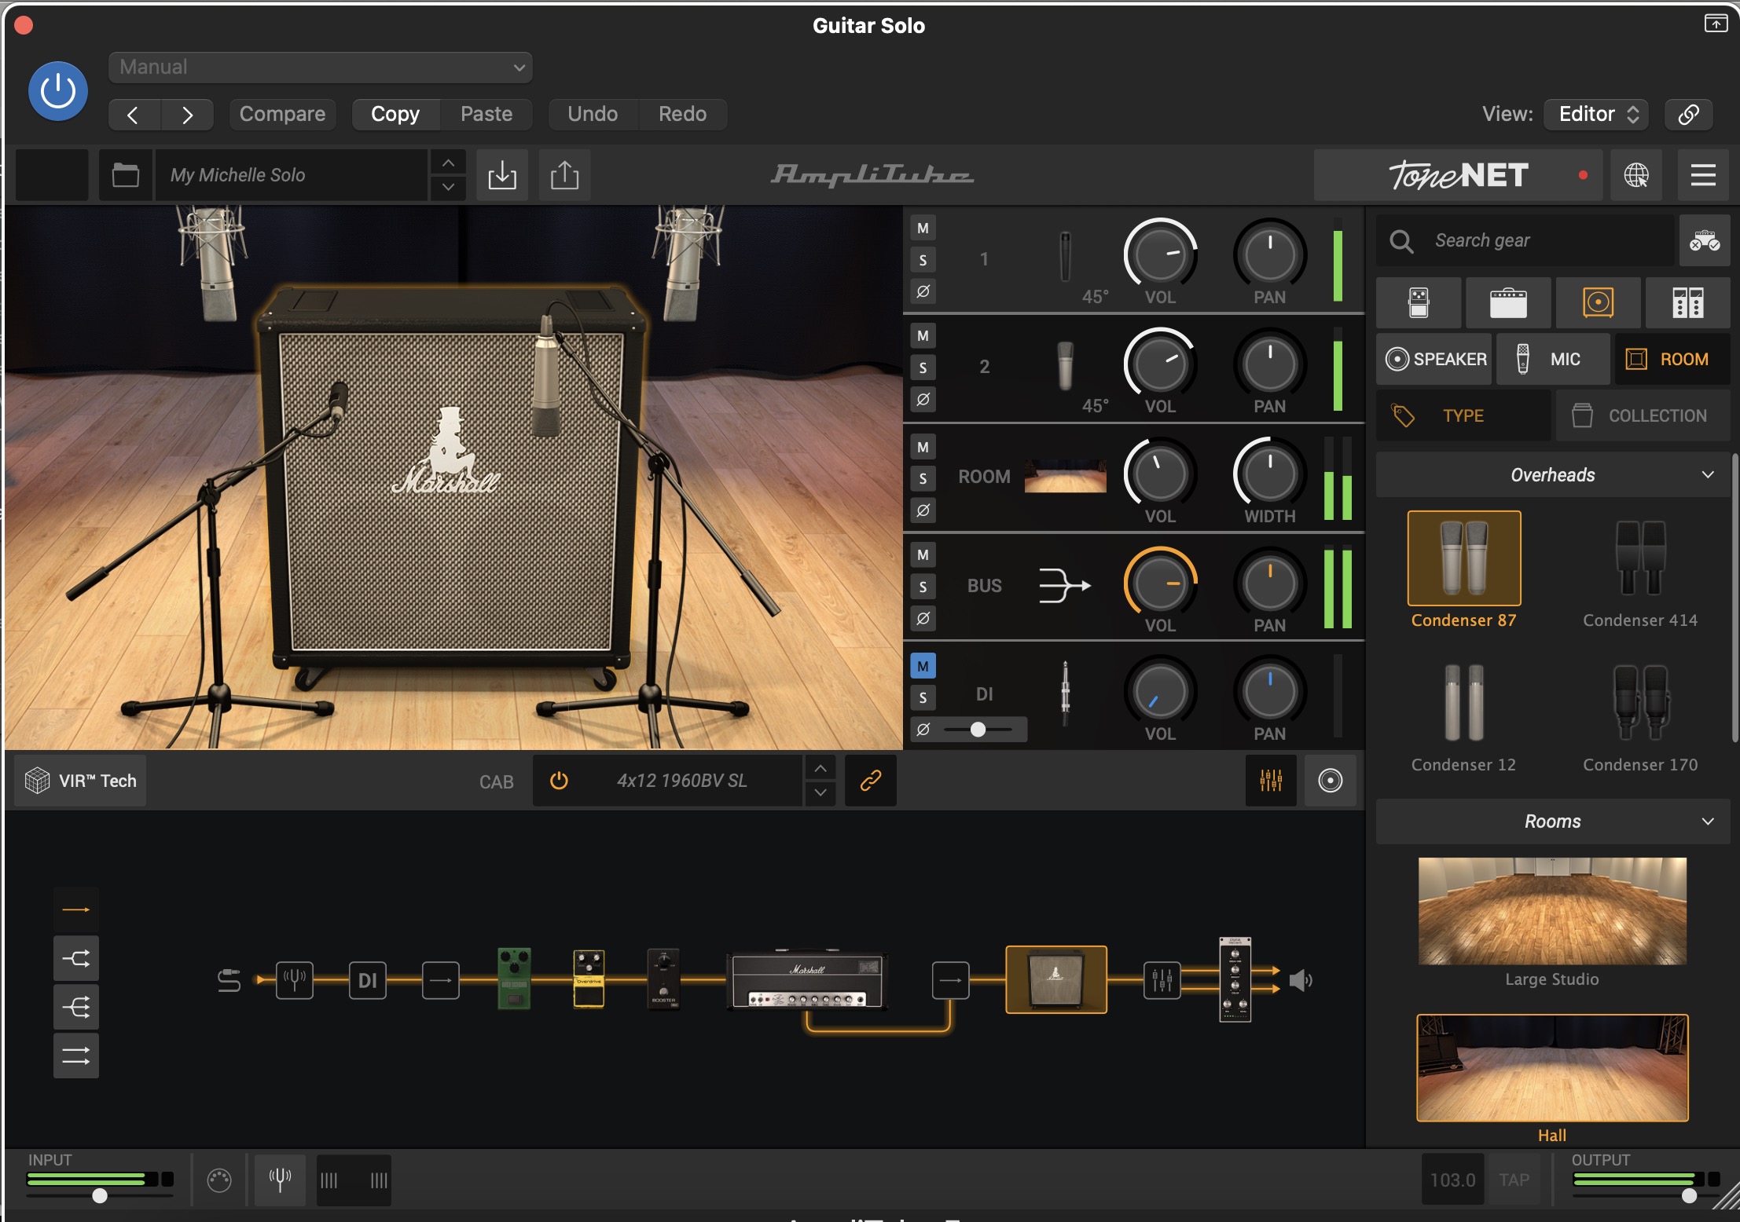Select the TYPE filter tab
This screenshot has height=1222, width=1740.
1463,415
